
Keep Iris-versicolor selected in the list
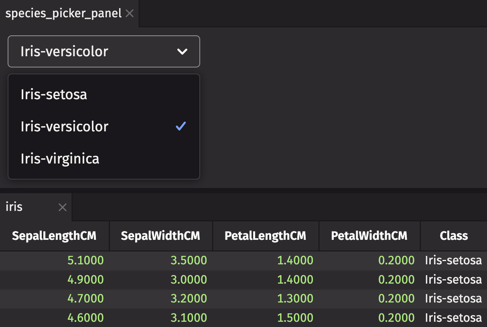click(64, 126)
